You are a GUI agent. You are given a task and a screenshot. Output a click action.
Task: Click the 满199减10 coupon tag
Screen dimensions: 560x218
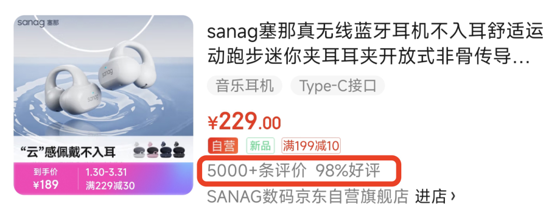click(x=311, y=146)
